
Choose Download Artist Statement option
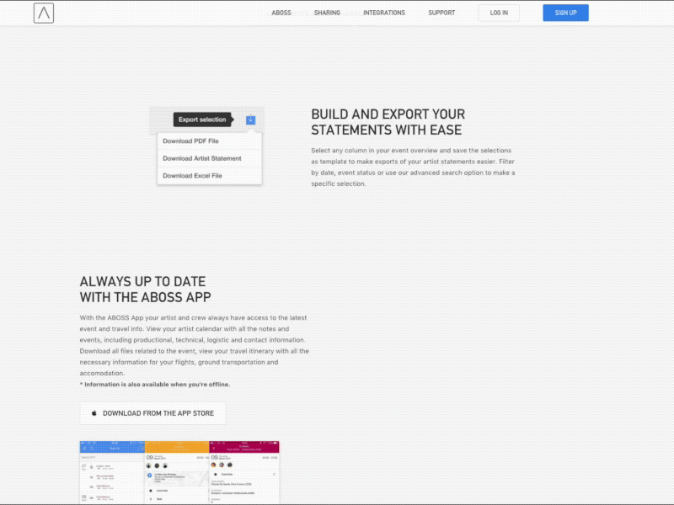pyautogui.click(x=209, y=158)
